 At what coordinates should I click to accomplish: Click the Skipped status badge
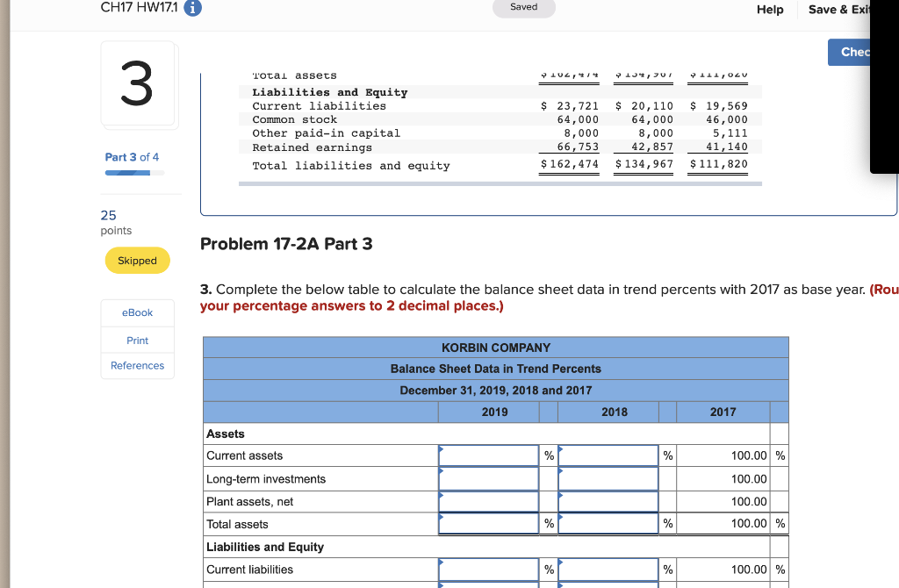click(x=137, y=260)
